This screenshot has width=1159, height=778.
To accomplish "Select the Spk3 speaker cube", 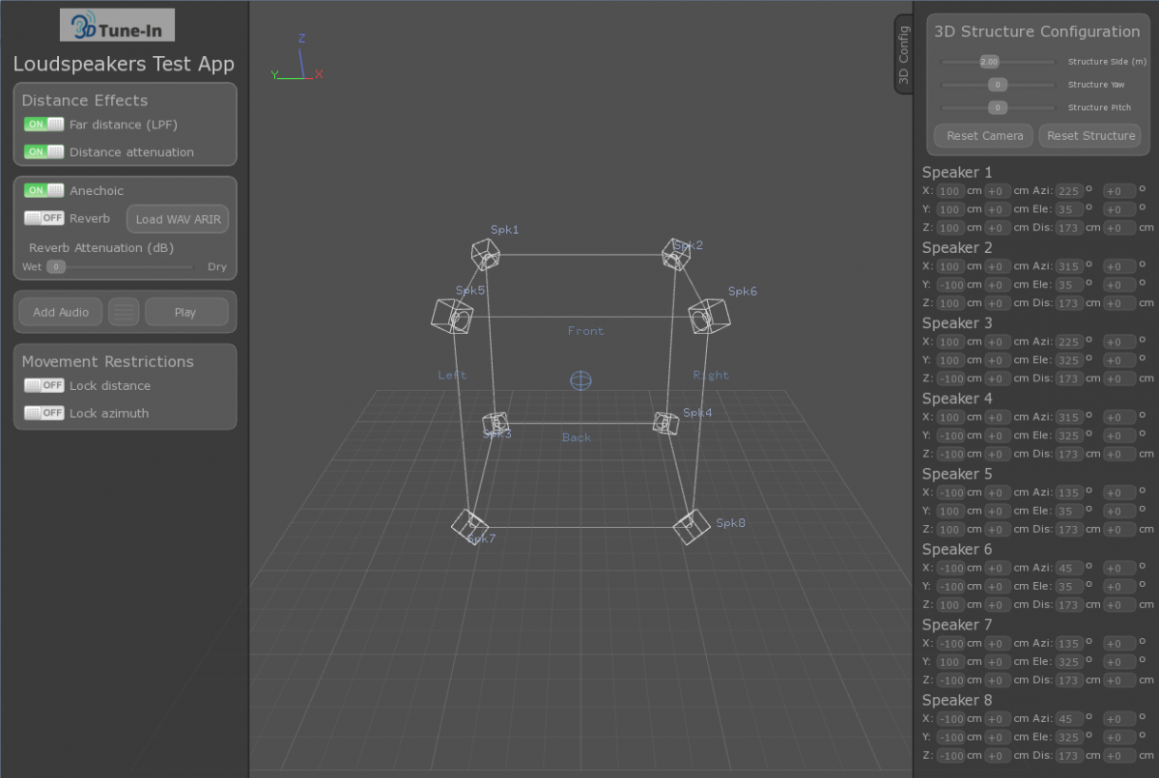I will (x=495, y=423).
